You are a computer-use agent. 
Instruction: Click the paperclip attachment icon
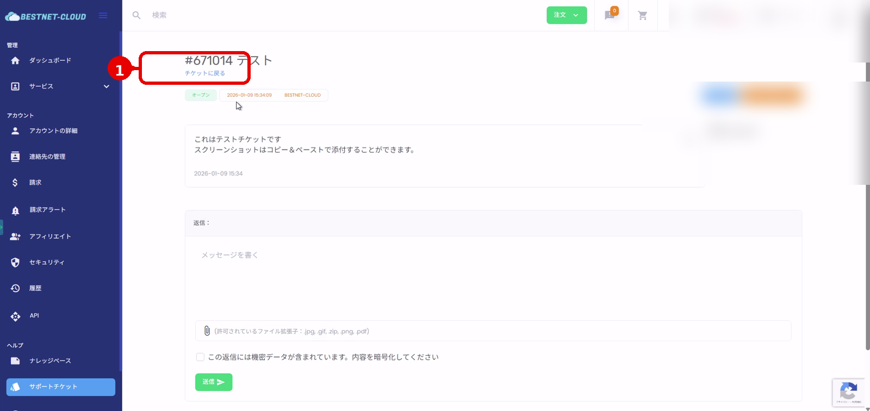click(x=207, y=331)
